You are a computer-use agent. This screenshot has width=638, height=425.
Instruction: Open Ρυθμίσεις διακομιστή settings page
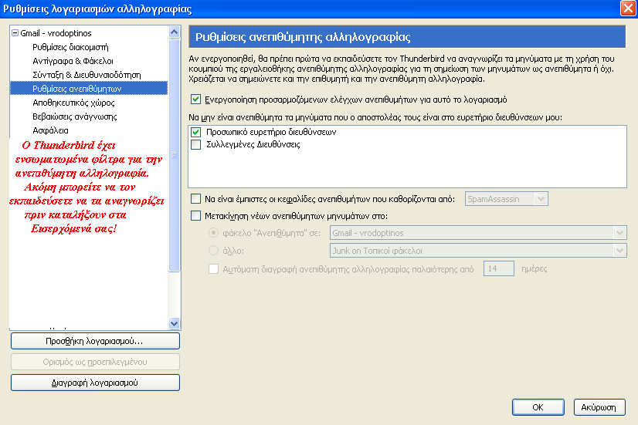tap(70, 47)
